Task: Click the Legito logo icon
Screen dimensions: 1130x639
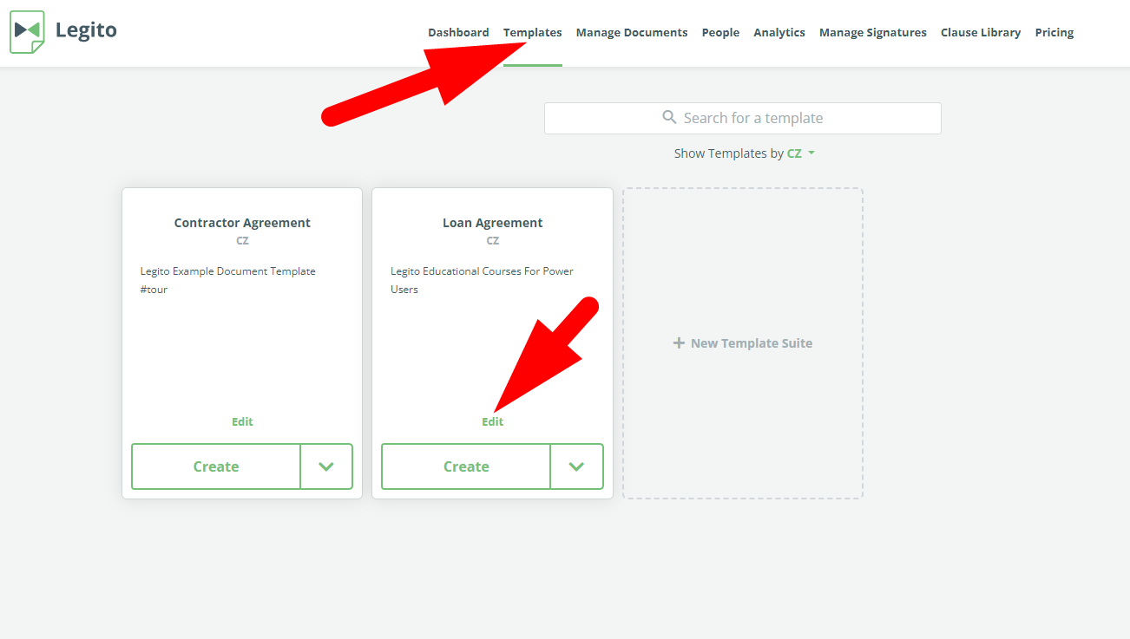Action: [27, 31]
